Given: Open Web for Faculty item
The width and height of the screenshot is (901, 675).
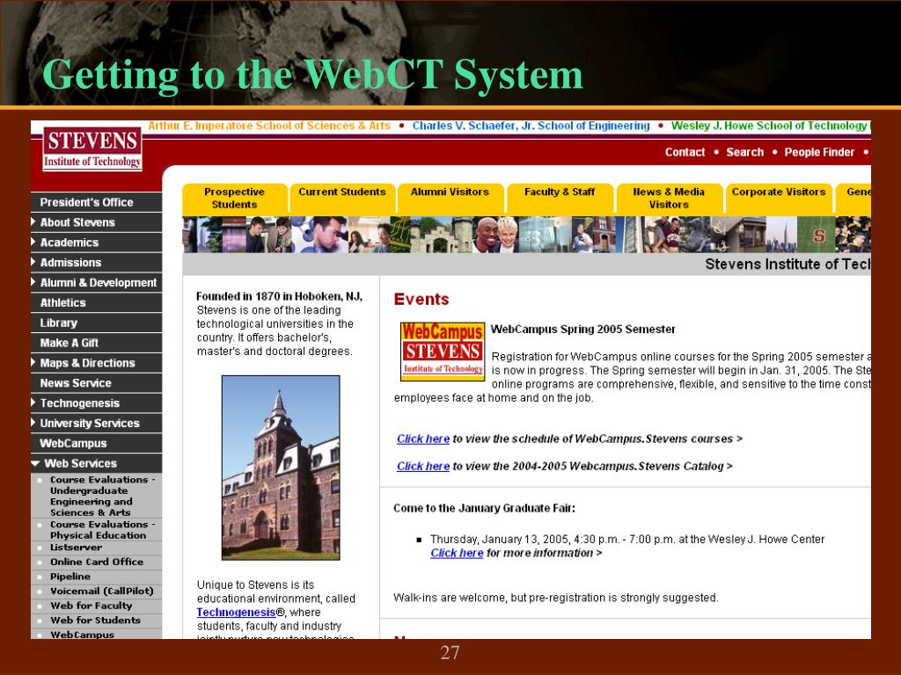Looking at the screenshot, I should click(91, 606).
